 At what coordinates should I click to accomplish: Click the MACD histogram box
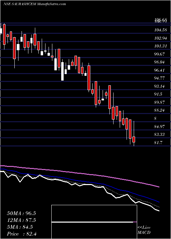[94, 222]
